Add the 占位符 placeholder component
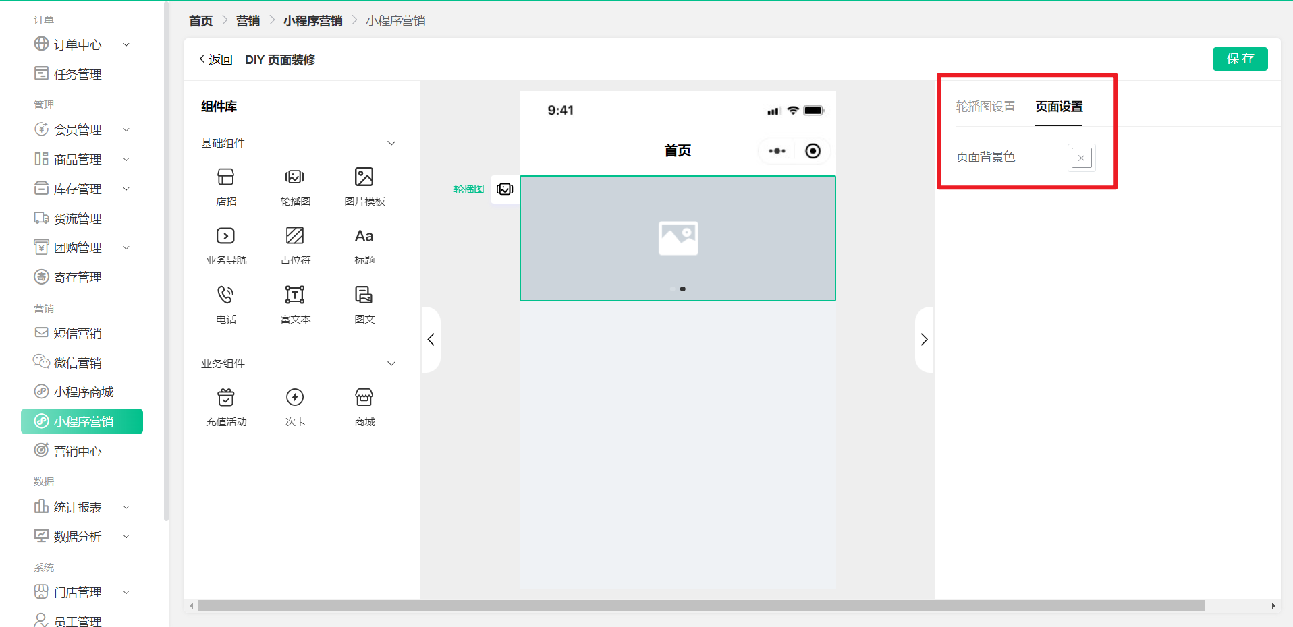This screenshot has height=627, width=1293. [295, 245]
